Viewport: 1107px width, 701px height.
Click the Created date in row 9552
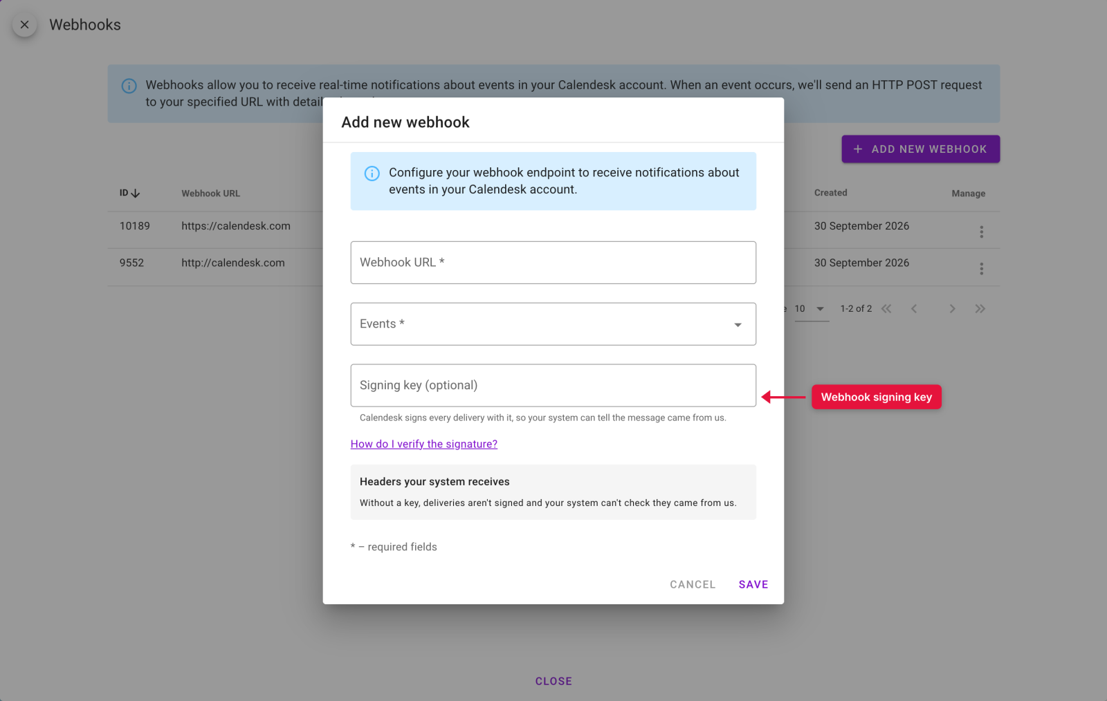pos(861,263)
